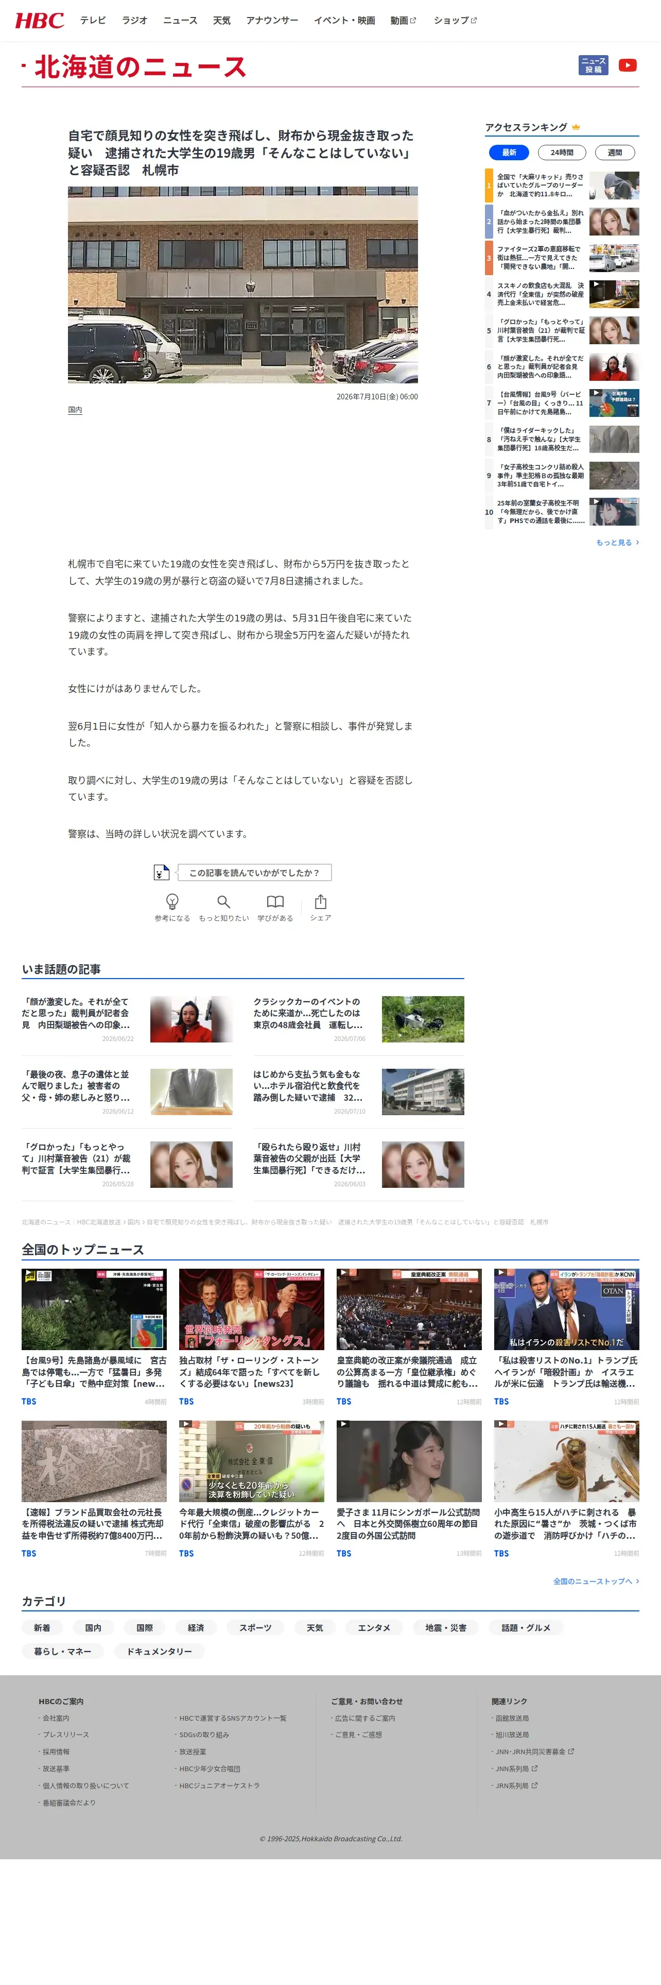Select the 経済 category pill

tap(196, 1627)
